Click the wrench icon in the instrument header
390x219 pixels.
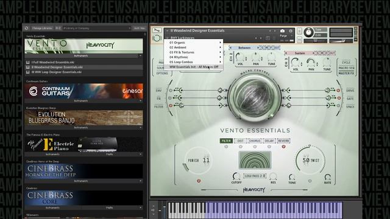pos(157,30)
